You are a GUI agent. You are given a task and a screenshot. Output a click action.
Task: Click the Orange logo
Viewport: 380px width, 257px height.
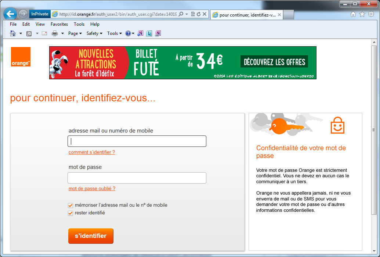(21, 57)
